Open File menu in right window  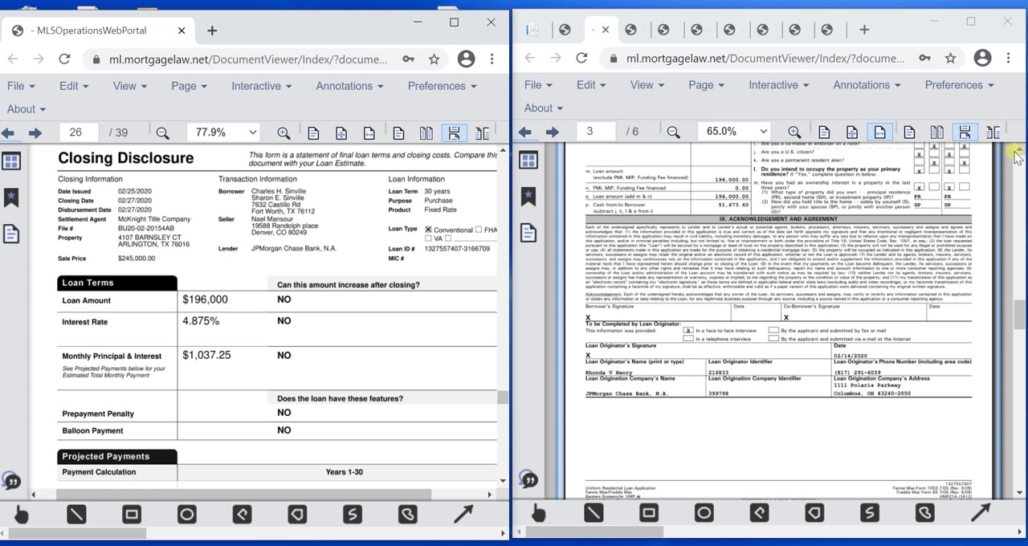point(538,84)
